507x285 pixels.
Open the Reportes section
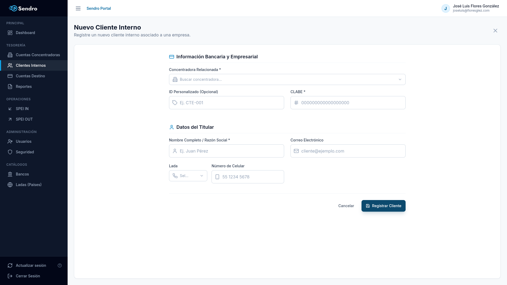click(x=34, y=87)
